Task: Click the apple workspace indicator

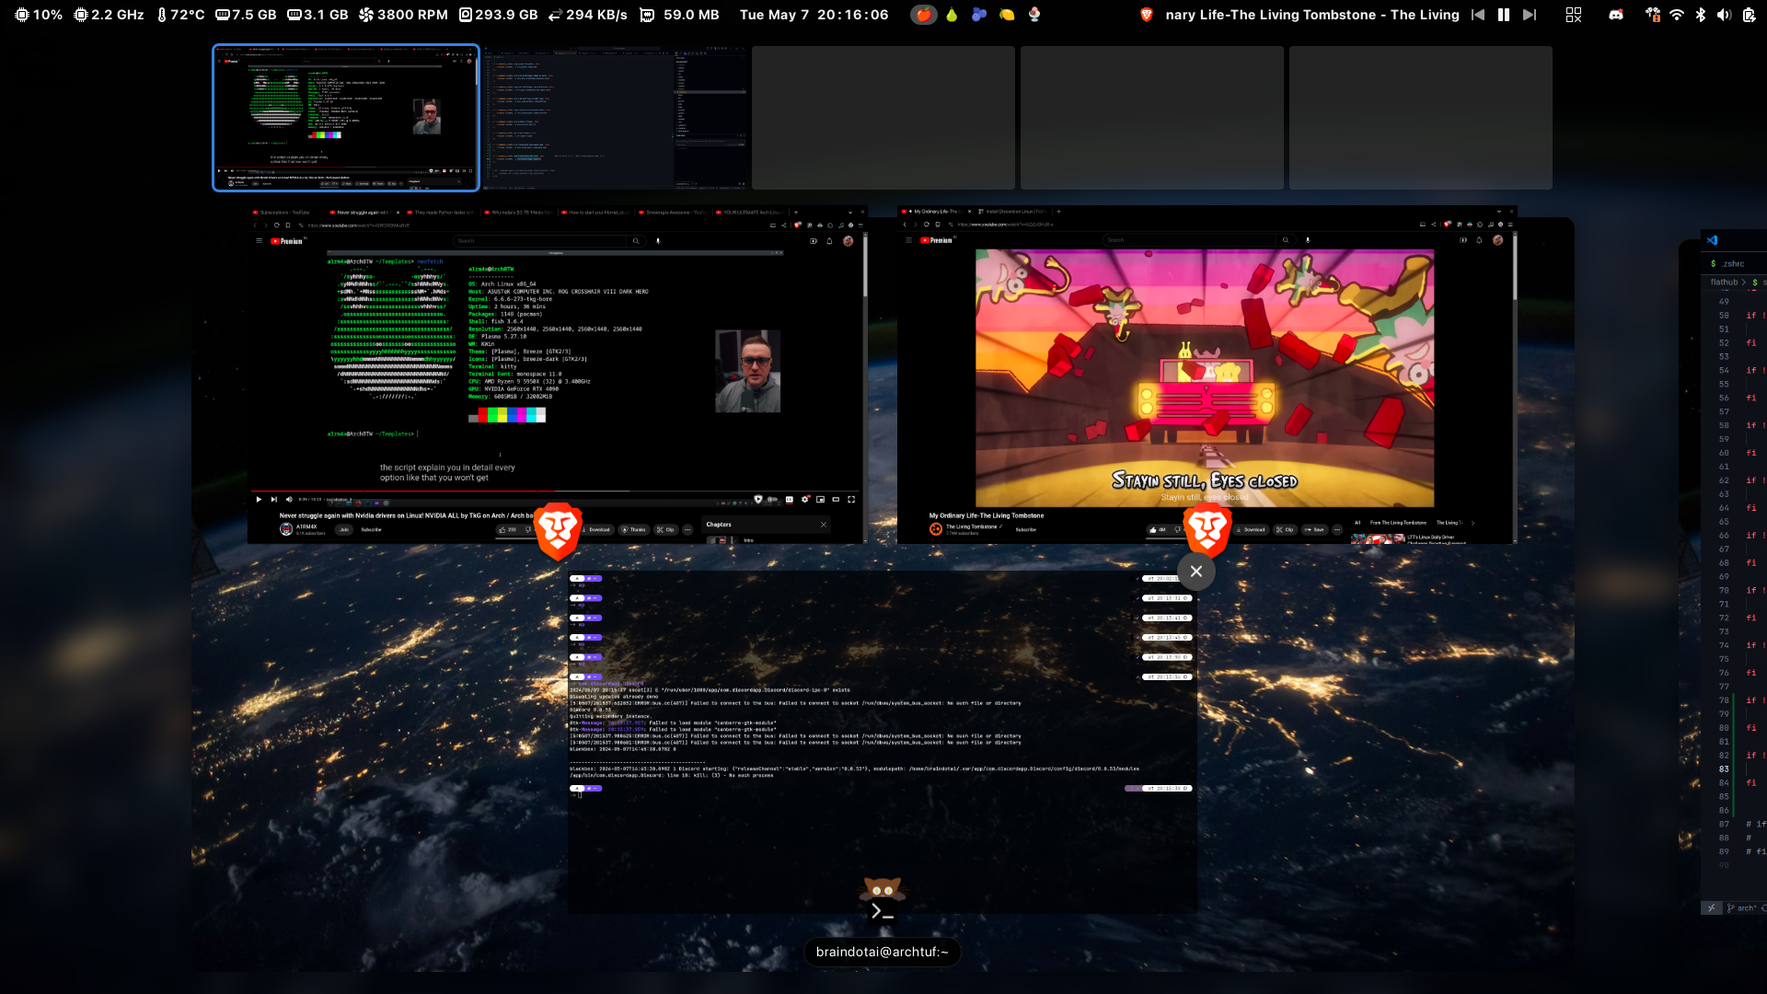Action: 924,15
